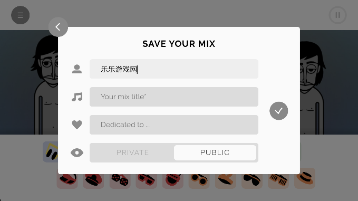The image size is (358, 201).
Task: Select the PRIVATE visibility option
Action: 132,152
